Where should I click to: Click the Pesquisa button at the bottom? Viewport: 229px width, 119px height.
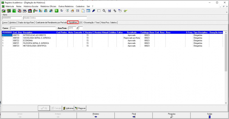[171, 115]
